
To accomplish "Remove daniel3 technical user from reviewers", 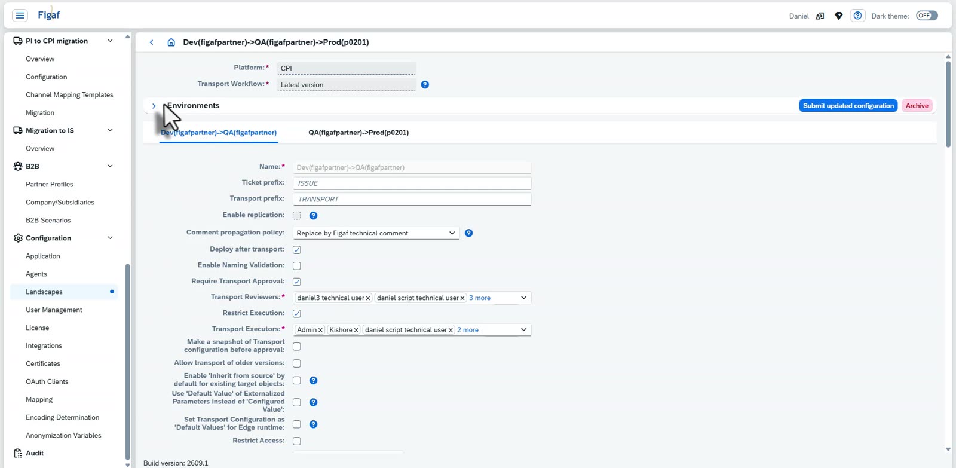I will pyautogui.click(x=368, y=298).
